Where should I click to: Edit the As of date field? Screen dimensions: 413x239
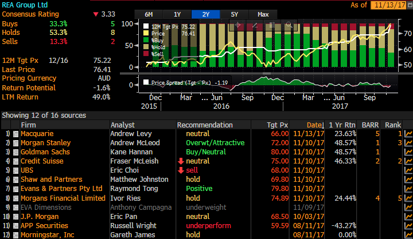coord(388,5)
